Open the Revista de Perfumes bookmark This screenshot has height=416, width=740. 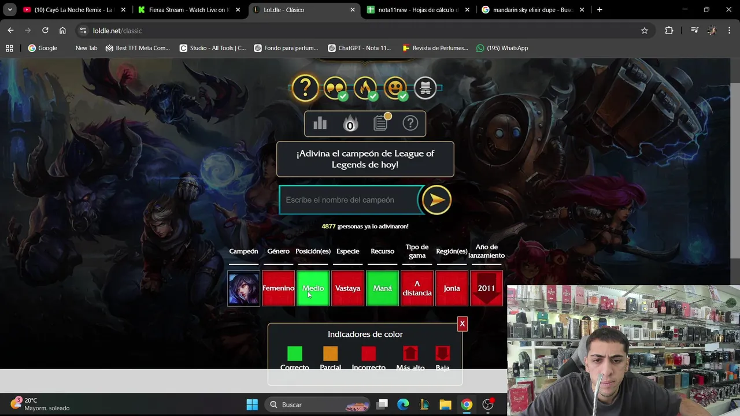(x=435, y=48)
